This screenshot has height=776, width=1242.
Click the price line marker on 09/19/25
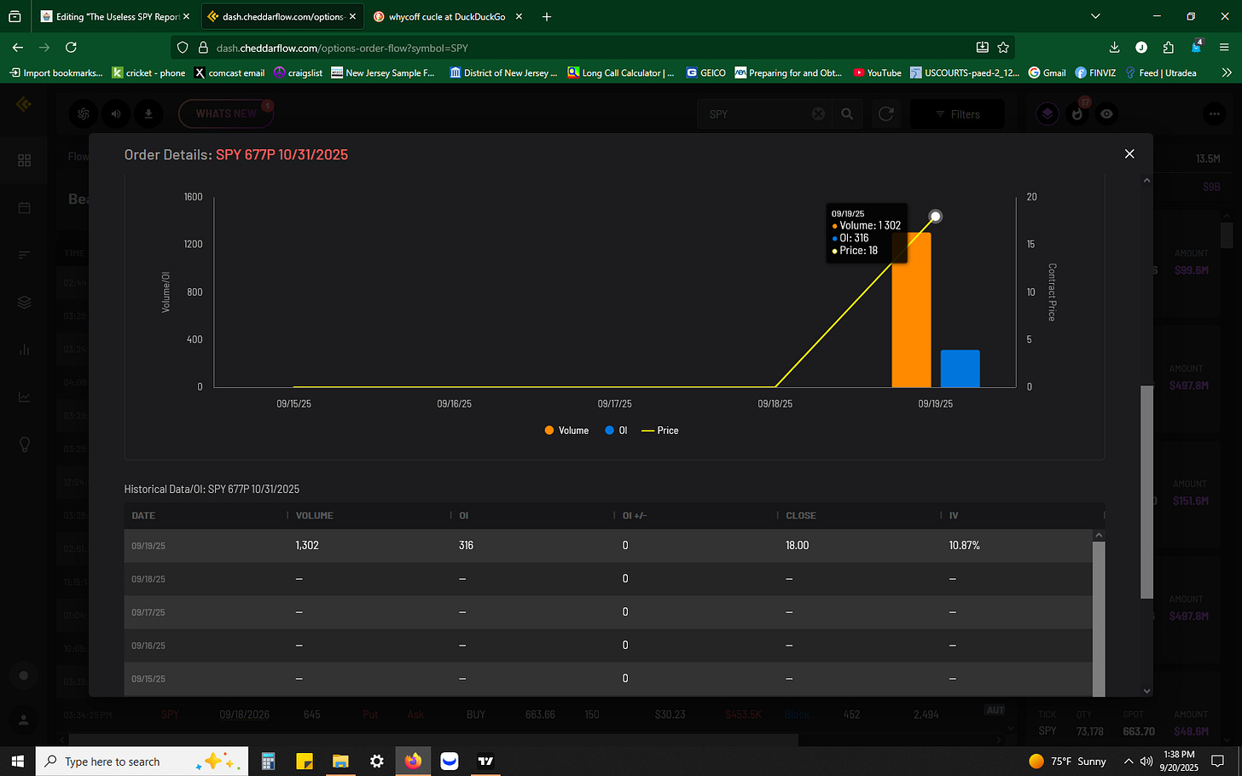[x=936, y=217]
